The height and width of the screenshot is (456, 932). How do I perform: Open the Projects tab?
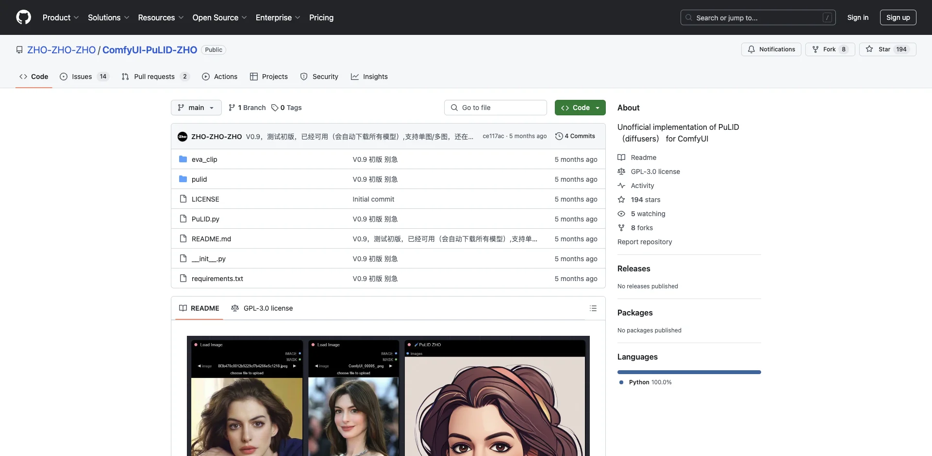[269, 77]
